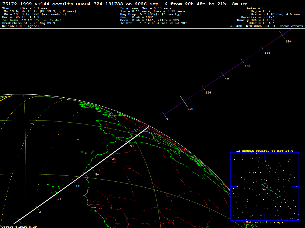Click the star finder chart thumbnail
Image resolution: width=305 pixels, height=228 pixels.
(264, 186)
